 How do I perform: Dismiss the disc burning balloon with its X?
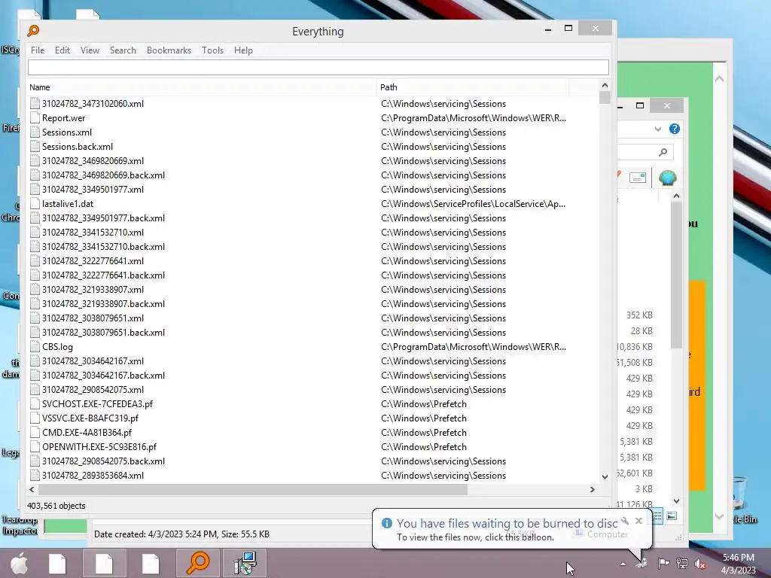pos(638,521)
